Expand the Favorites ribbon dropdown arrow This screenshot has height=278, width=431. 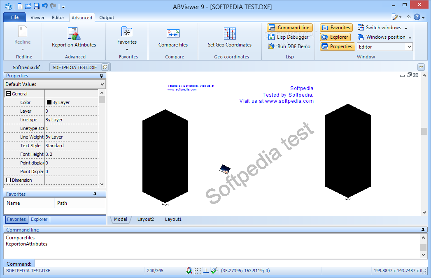click(127, 50)
